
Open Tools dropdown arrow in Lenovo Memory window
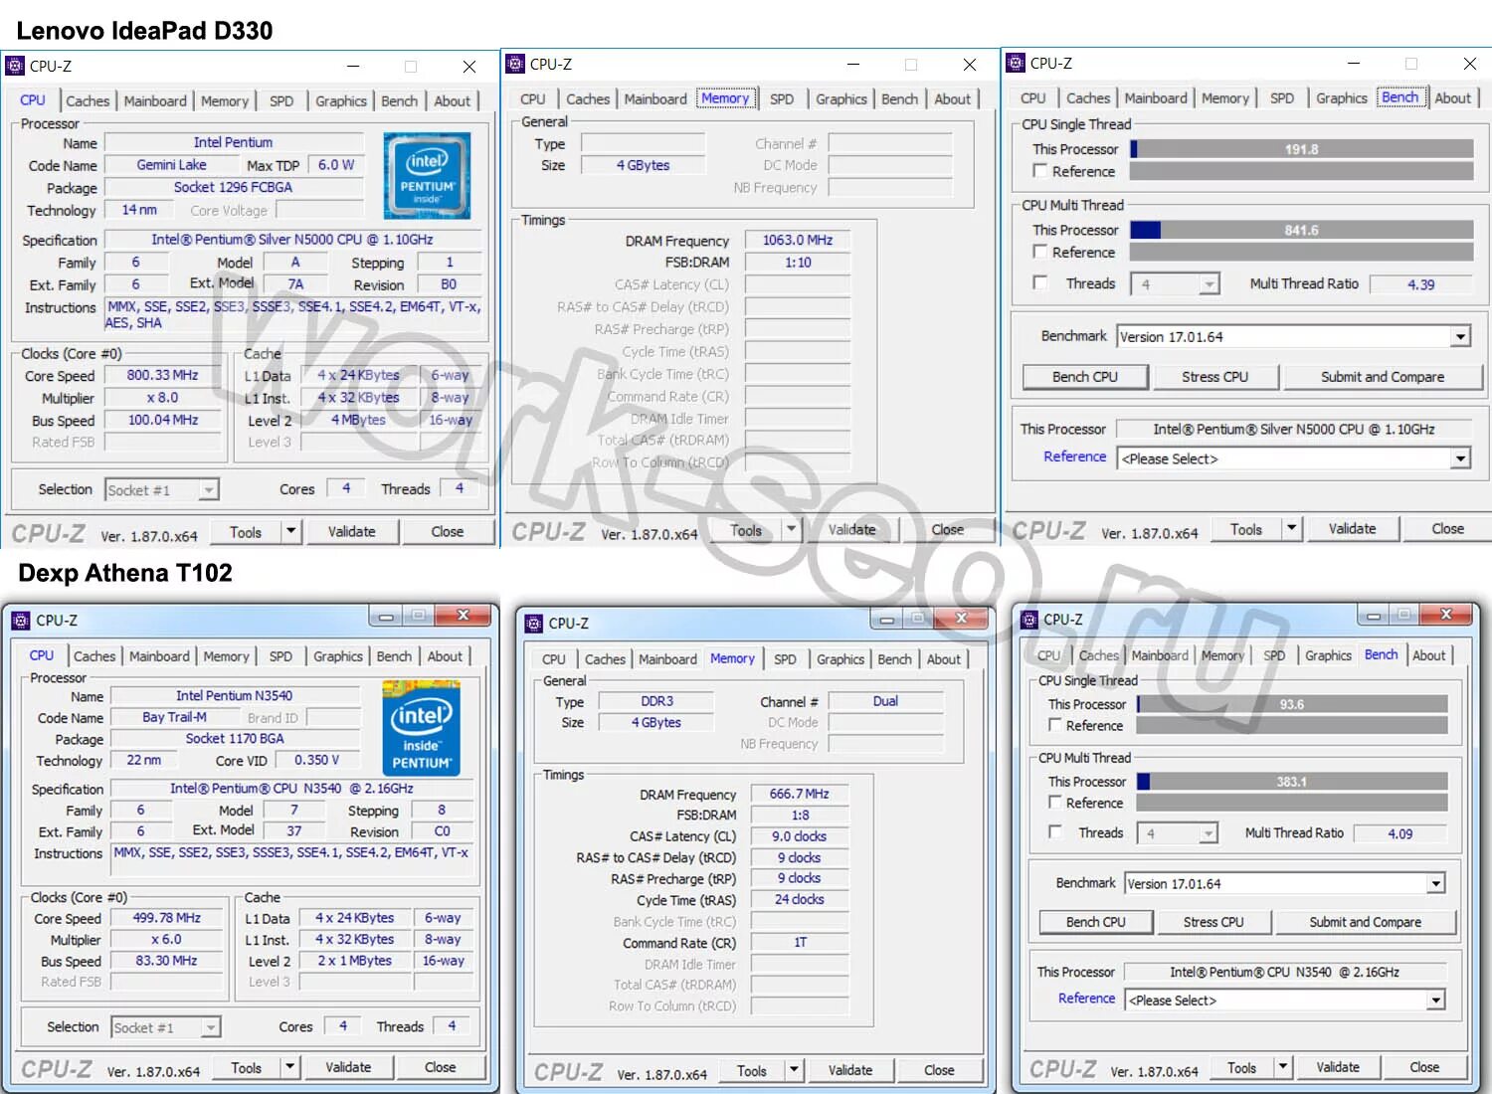[x=791, y=529]
